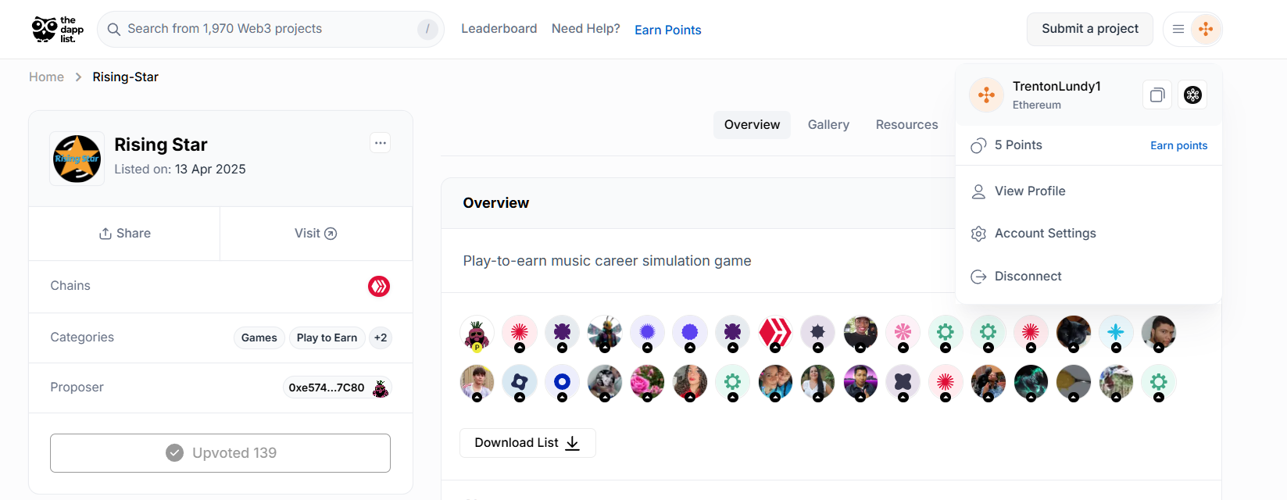Click the 5 Points entry
Screen dimensions: 1287x500
pos(1018,145)
